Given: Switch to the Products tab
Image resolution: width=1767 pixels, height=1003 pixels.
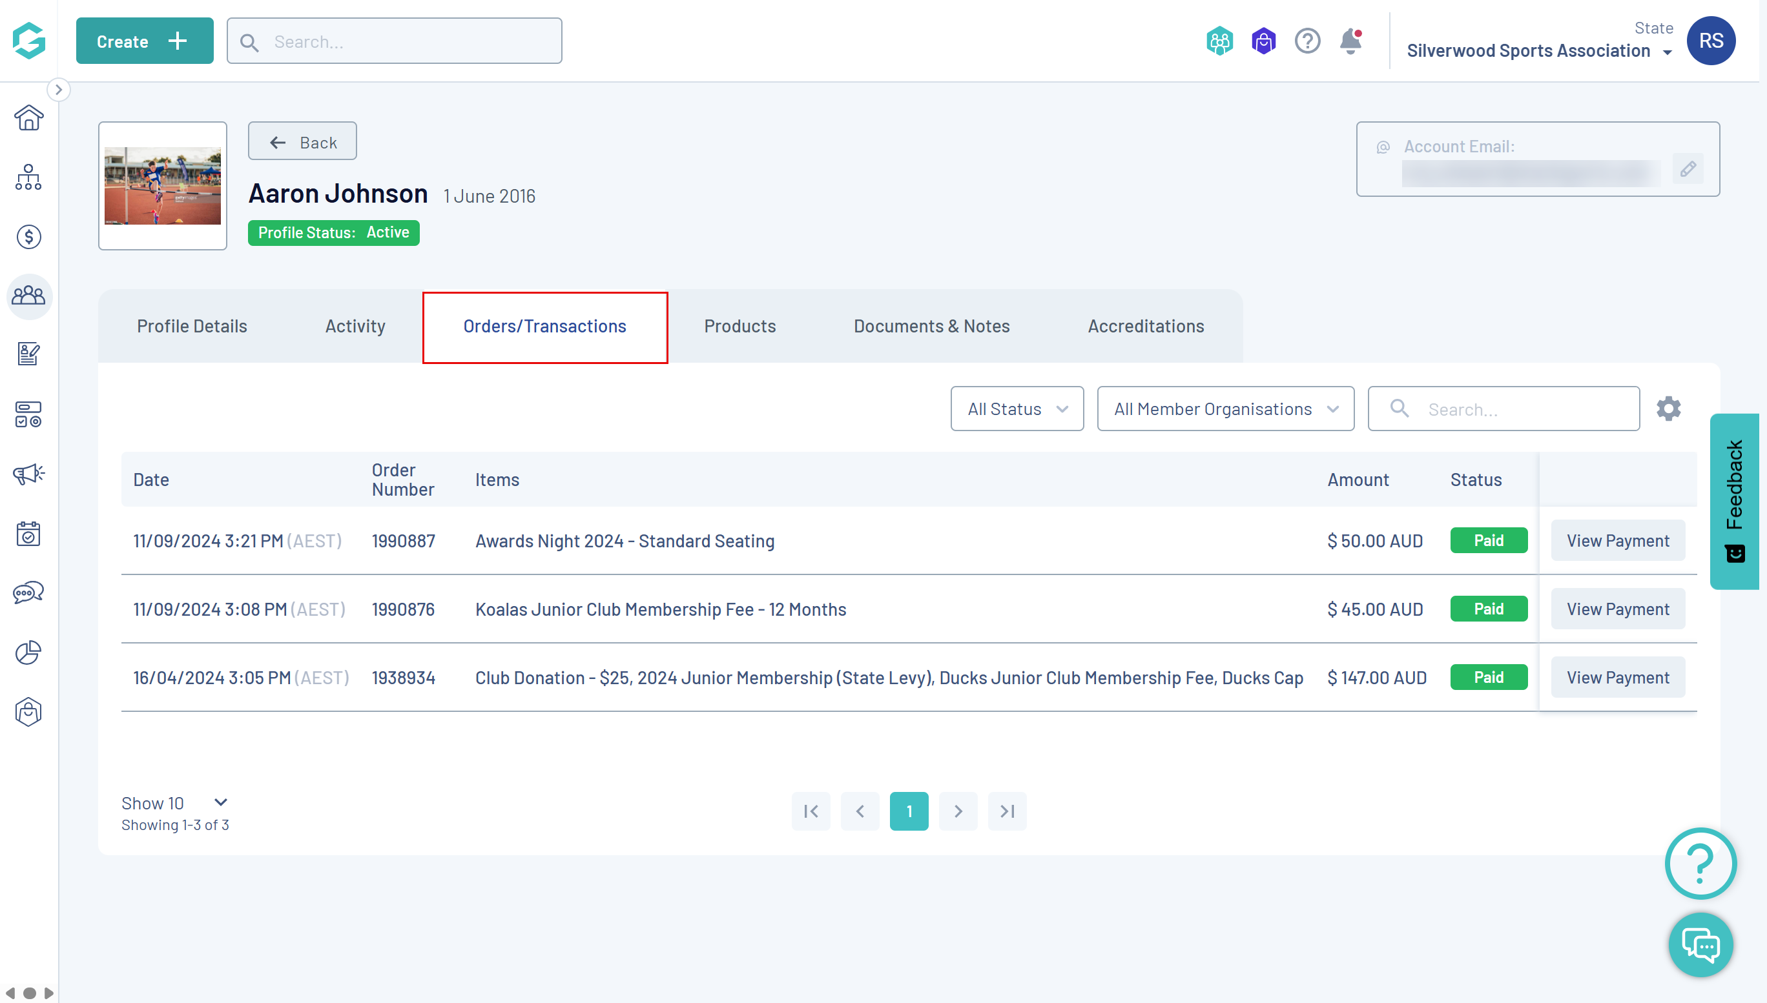Looking at the screenshot, I should coord(739,326).
